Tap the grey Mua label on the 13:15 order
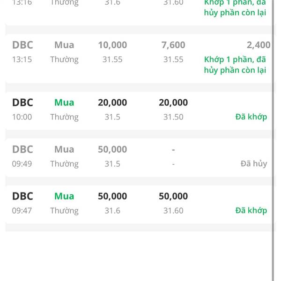This screenshot has width=281, height=281. click(x=64, y=45)
